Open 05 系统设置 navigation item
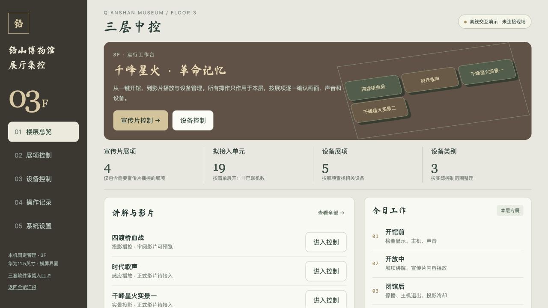548x308 pixels. coord(43,226)
